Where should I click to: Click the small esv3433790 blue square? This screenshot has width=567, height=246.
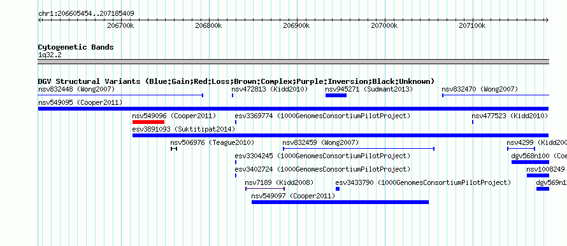[338, 189]
